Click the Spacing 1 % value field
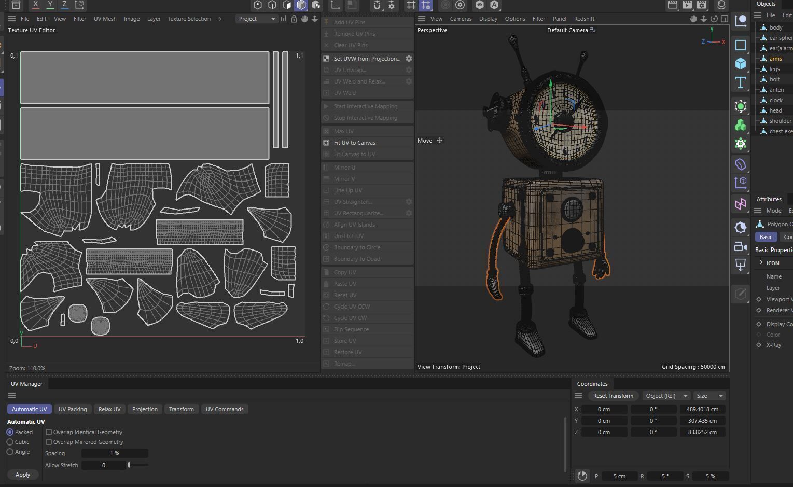This screenshot has width=793, height=487. tap(115, 453)
